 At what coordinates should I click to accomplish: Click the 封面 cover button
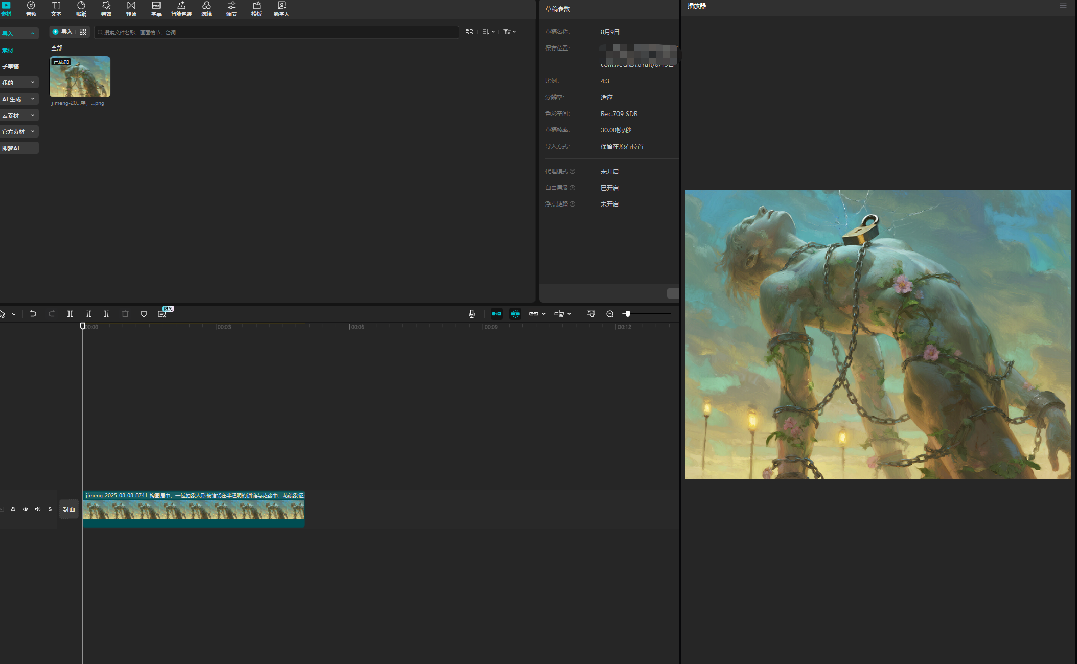coord(69,509)
